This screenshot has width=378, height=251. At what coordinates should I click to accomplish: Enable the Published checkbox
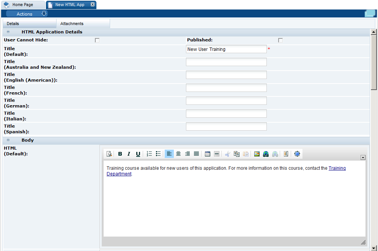pos(280,40)
